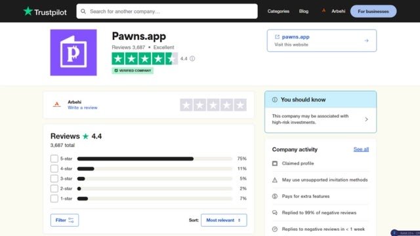
Task: Open the Blog menu item
Action: [x=304, y=11]
